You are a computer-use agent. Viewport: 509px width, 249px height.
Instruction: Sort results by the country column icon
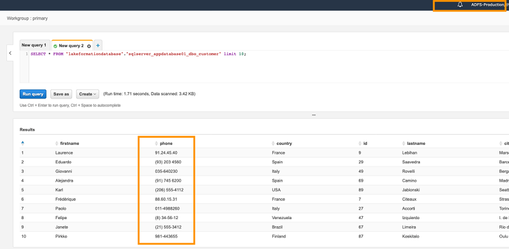pos(274,144)
